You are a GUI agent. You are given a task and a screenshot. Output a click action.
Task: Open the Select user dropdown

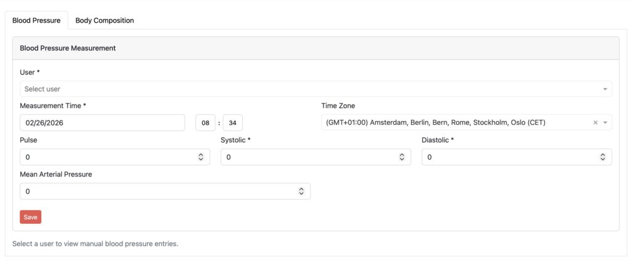click(308, 89)
